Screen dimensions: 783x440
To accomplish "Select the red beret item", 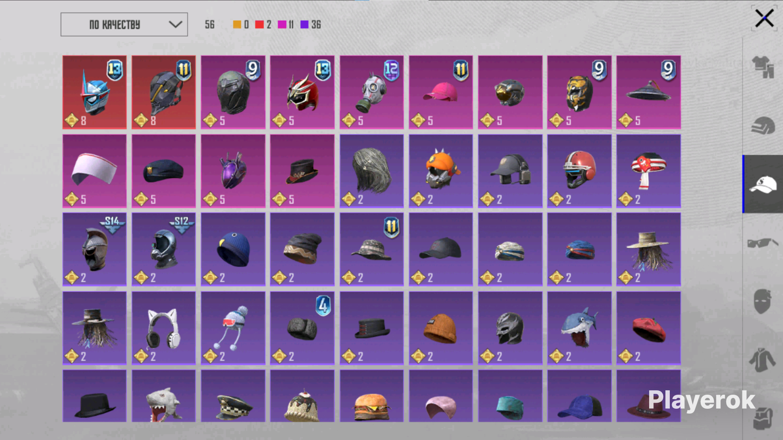I will click(x=648, y=328).
